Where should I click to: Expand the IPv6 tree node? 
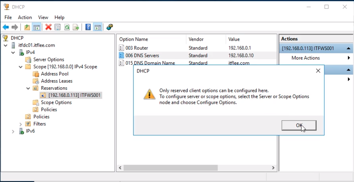tap(13, 131)
